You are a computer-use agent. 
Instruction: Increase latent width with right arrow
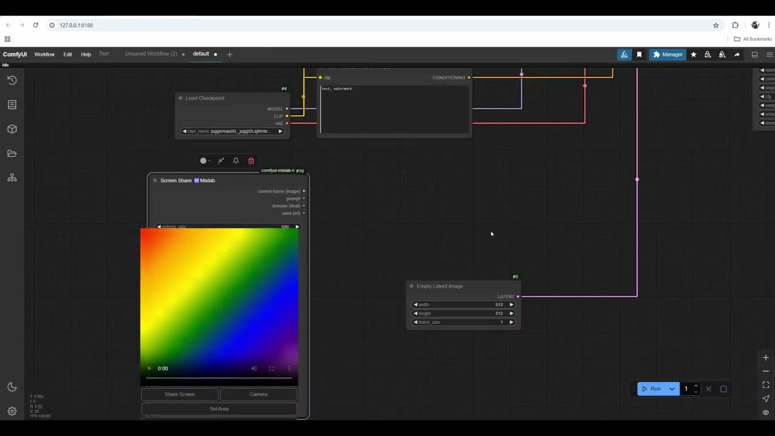tap(512, 305)
